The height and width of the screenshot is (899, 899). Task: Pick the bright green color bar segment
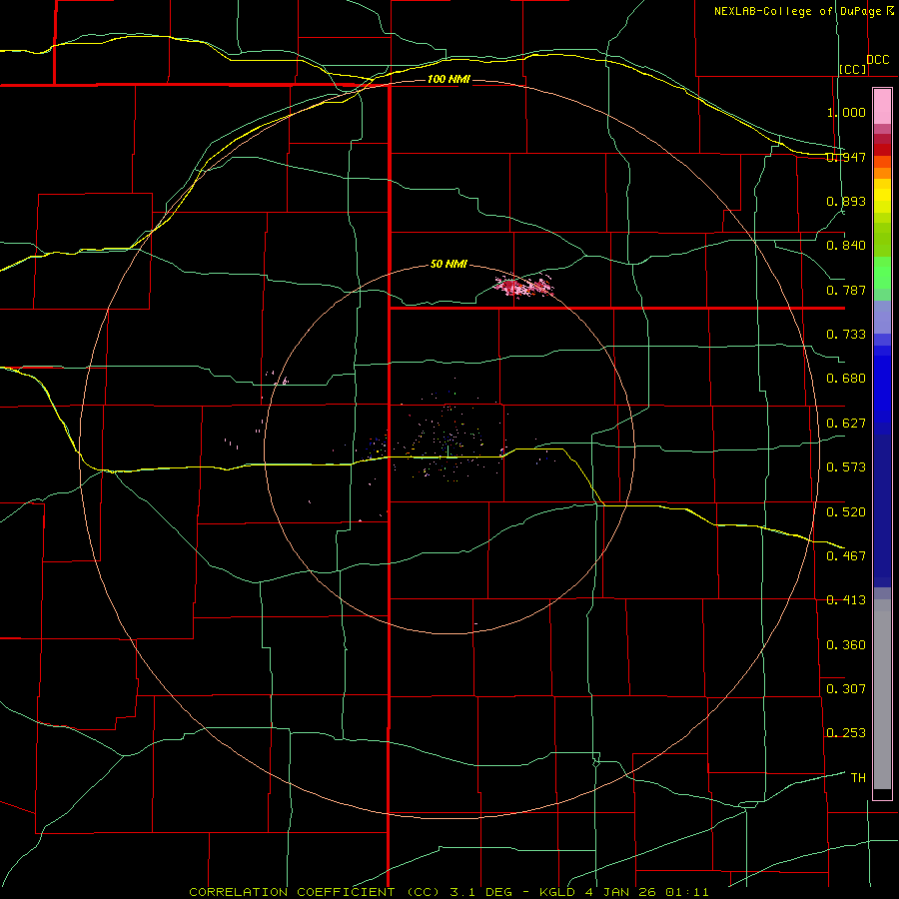(x=882, y=273)
